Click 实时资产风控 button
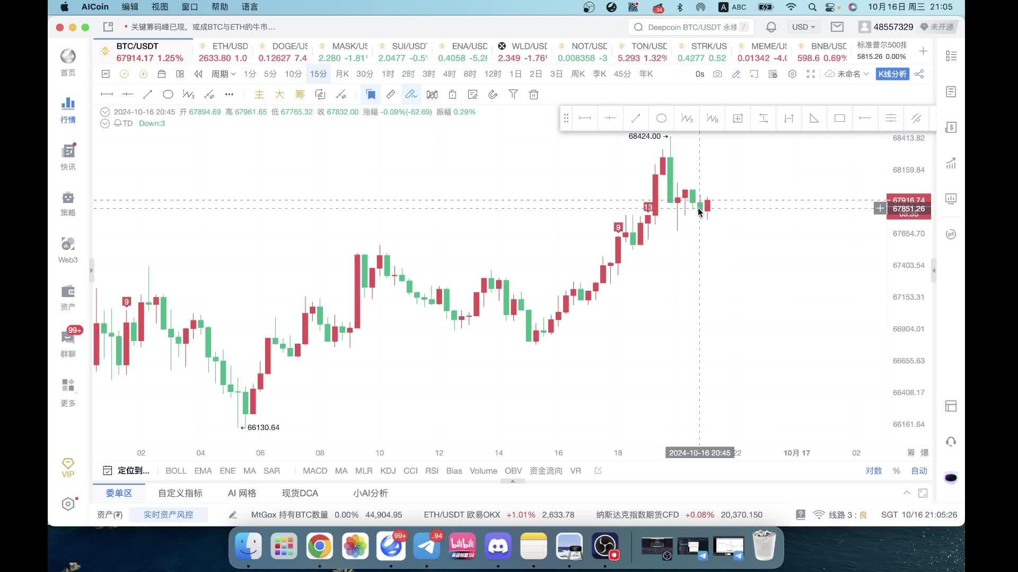 tap(168, 515)
